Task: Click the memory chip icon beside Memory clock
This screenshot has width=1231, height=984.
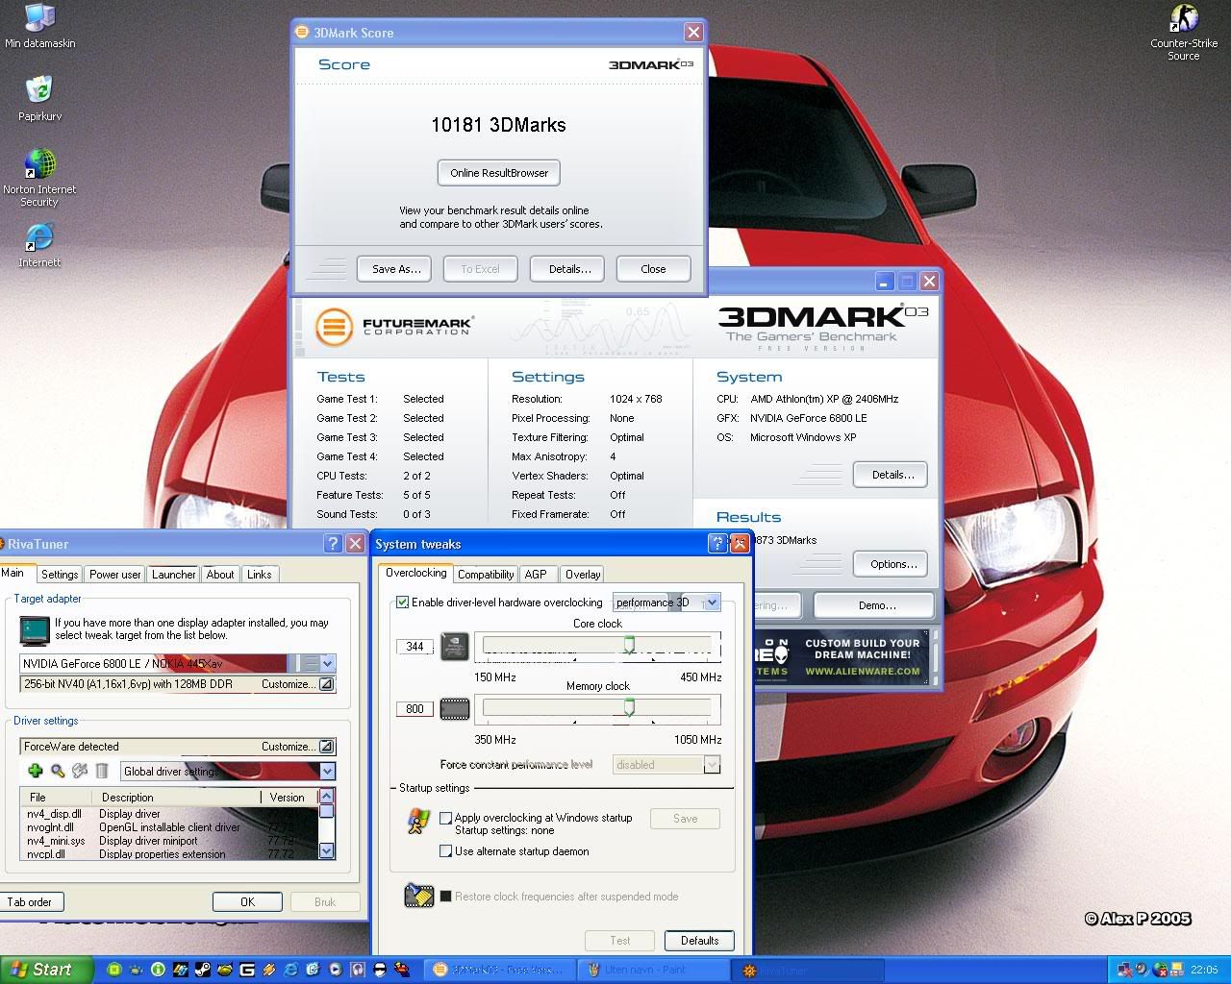Action: pyautogui.click(x=455, y=710)
